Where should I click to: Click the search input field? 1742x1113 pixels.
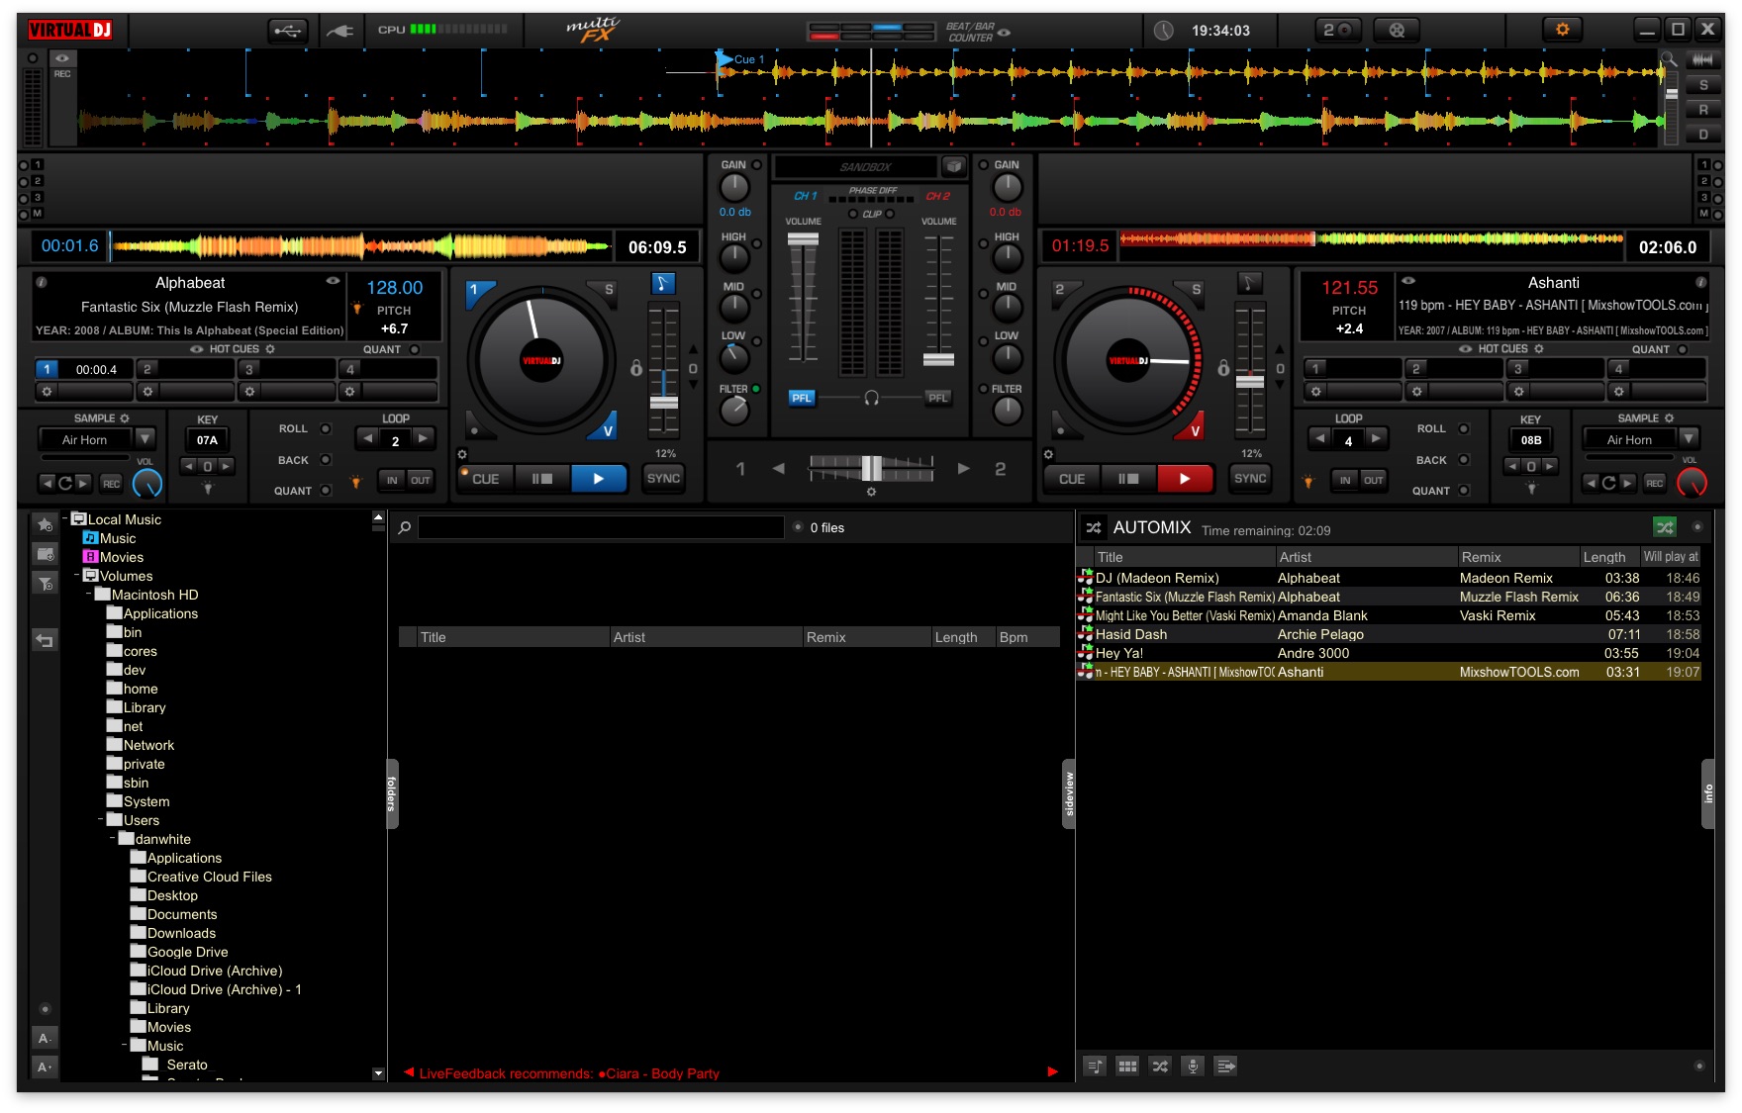pos(601,527)
